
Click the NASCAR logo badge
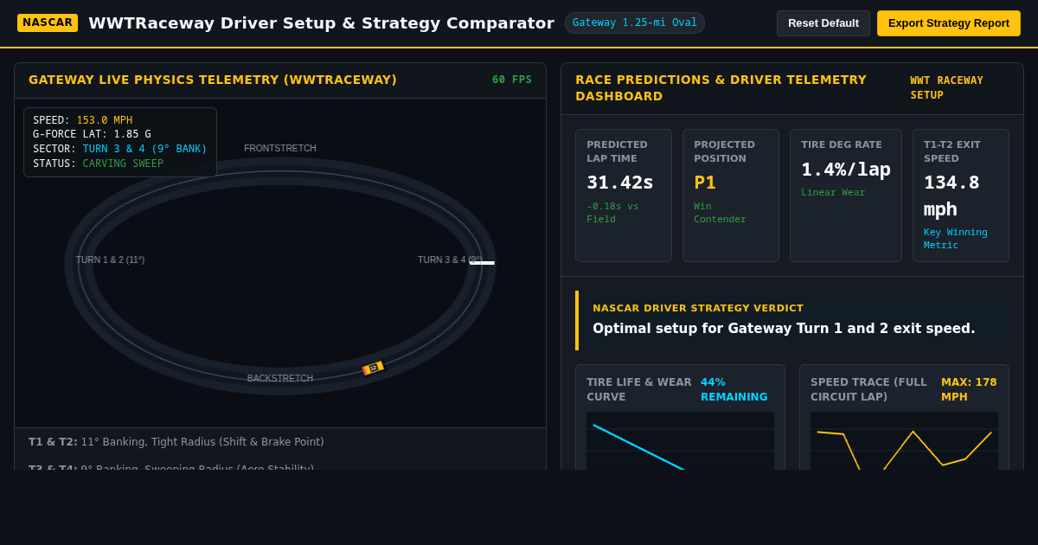click(x=48, y=22)
